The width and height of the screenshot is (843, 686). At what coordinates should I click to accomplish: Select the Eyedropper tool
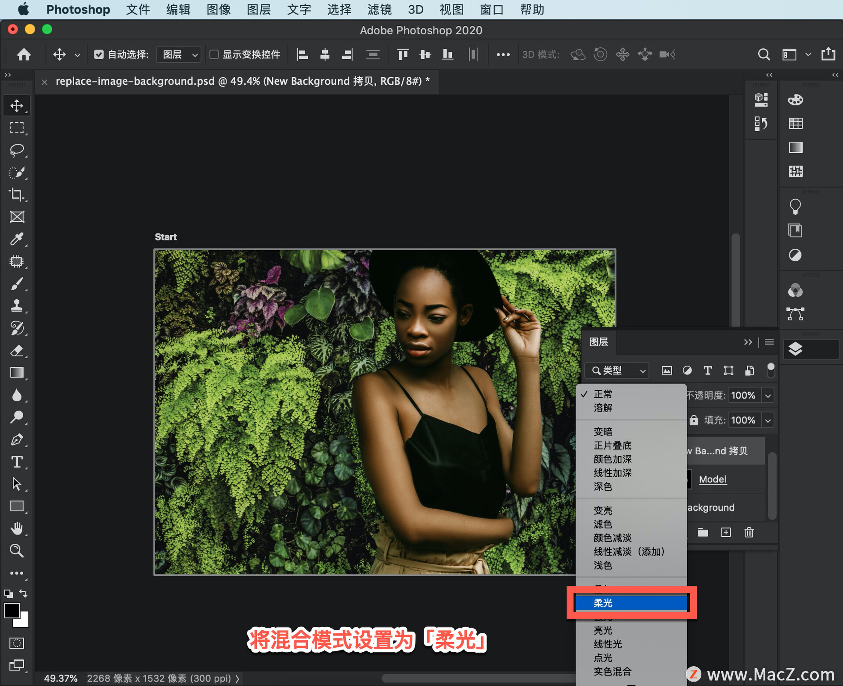[x=17, y=239]
